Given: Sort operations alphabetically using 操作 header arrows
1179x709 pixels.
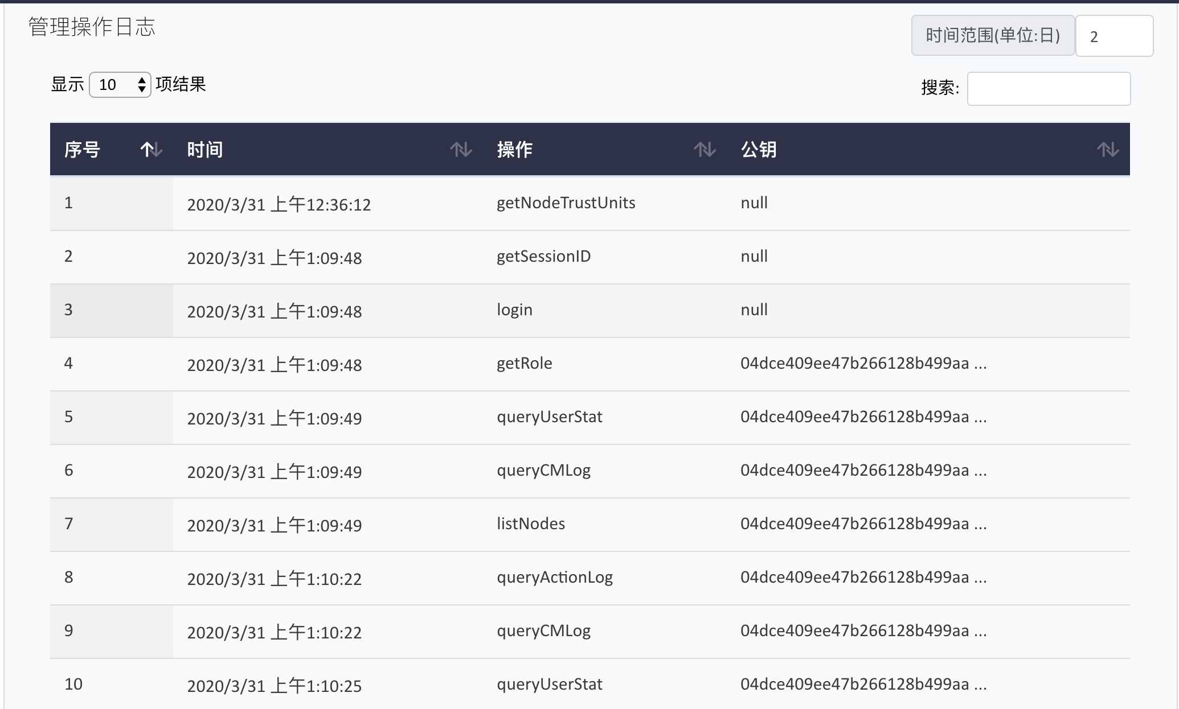Looking at the screenshot, I should pyautogui.click(x=705, y=150).
